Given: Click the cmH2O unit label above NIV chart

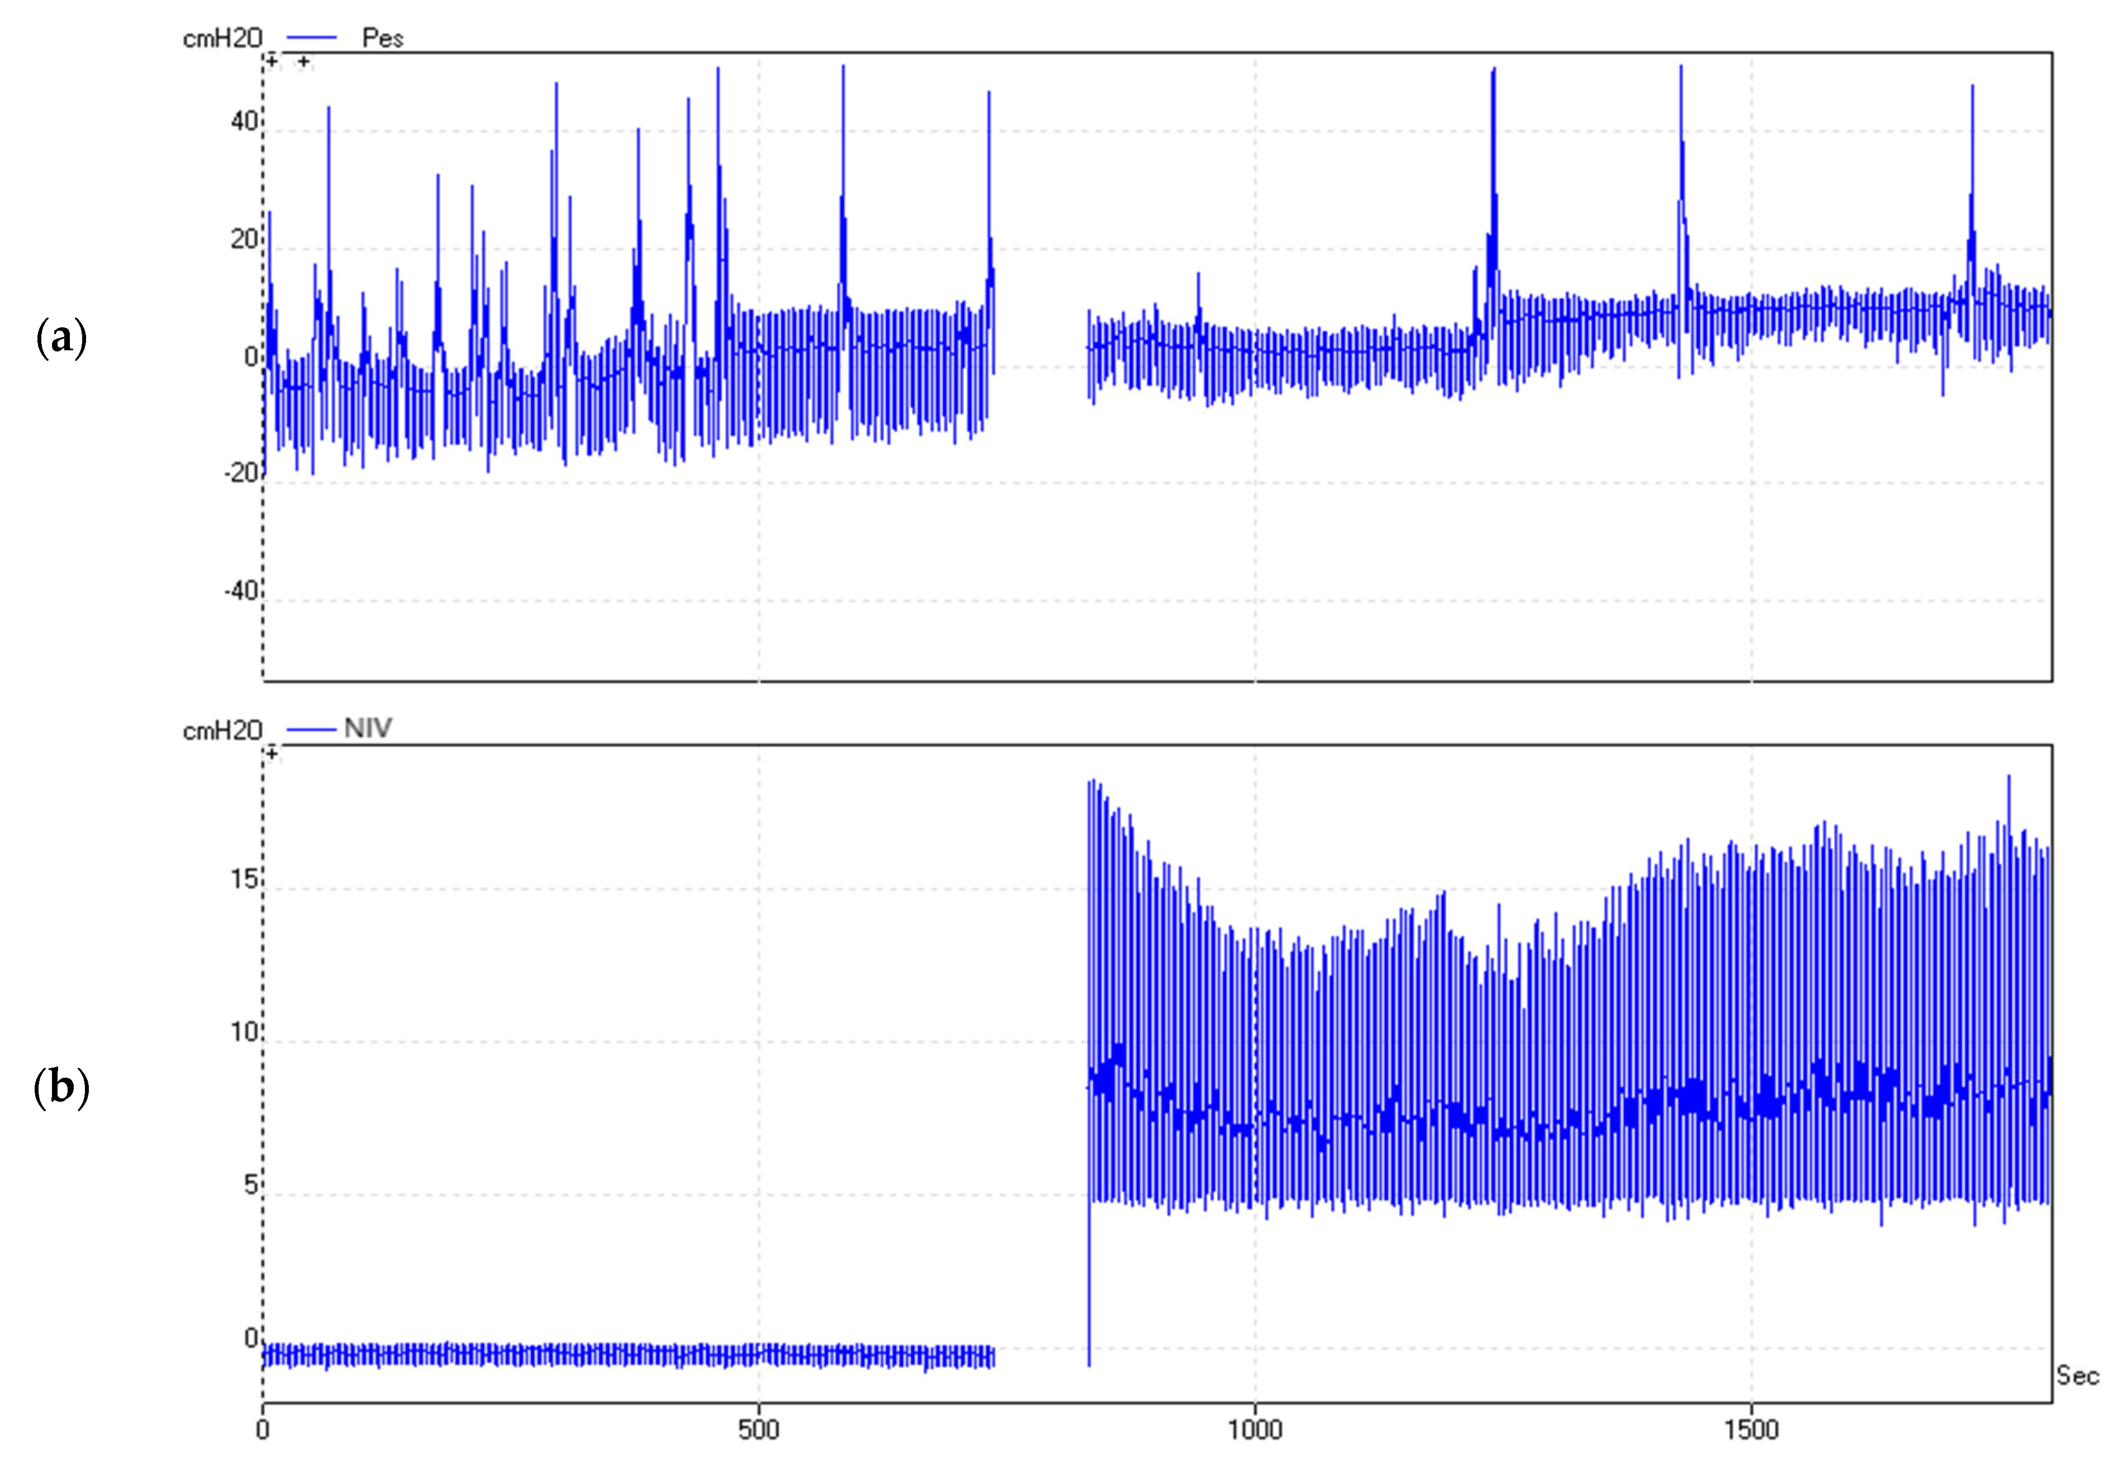Looking at the screenshot, I should [222, 731].
